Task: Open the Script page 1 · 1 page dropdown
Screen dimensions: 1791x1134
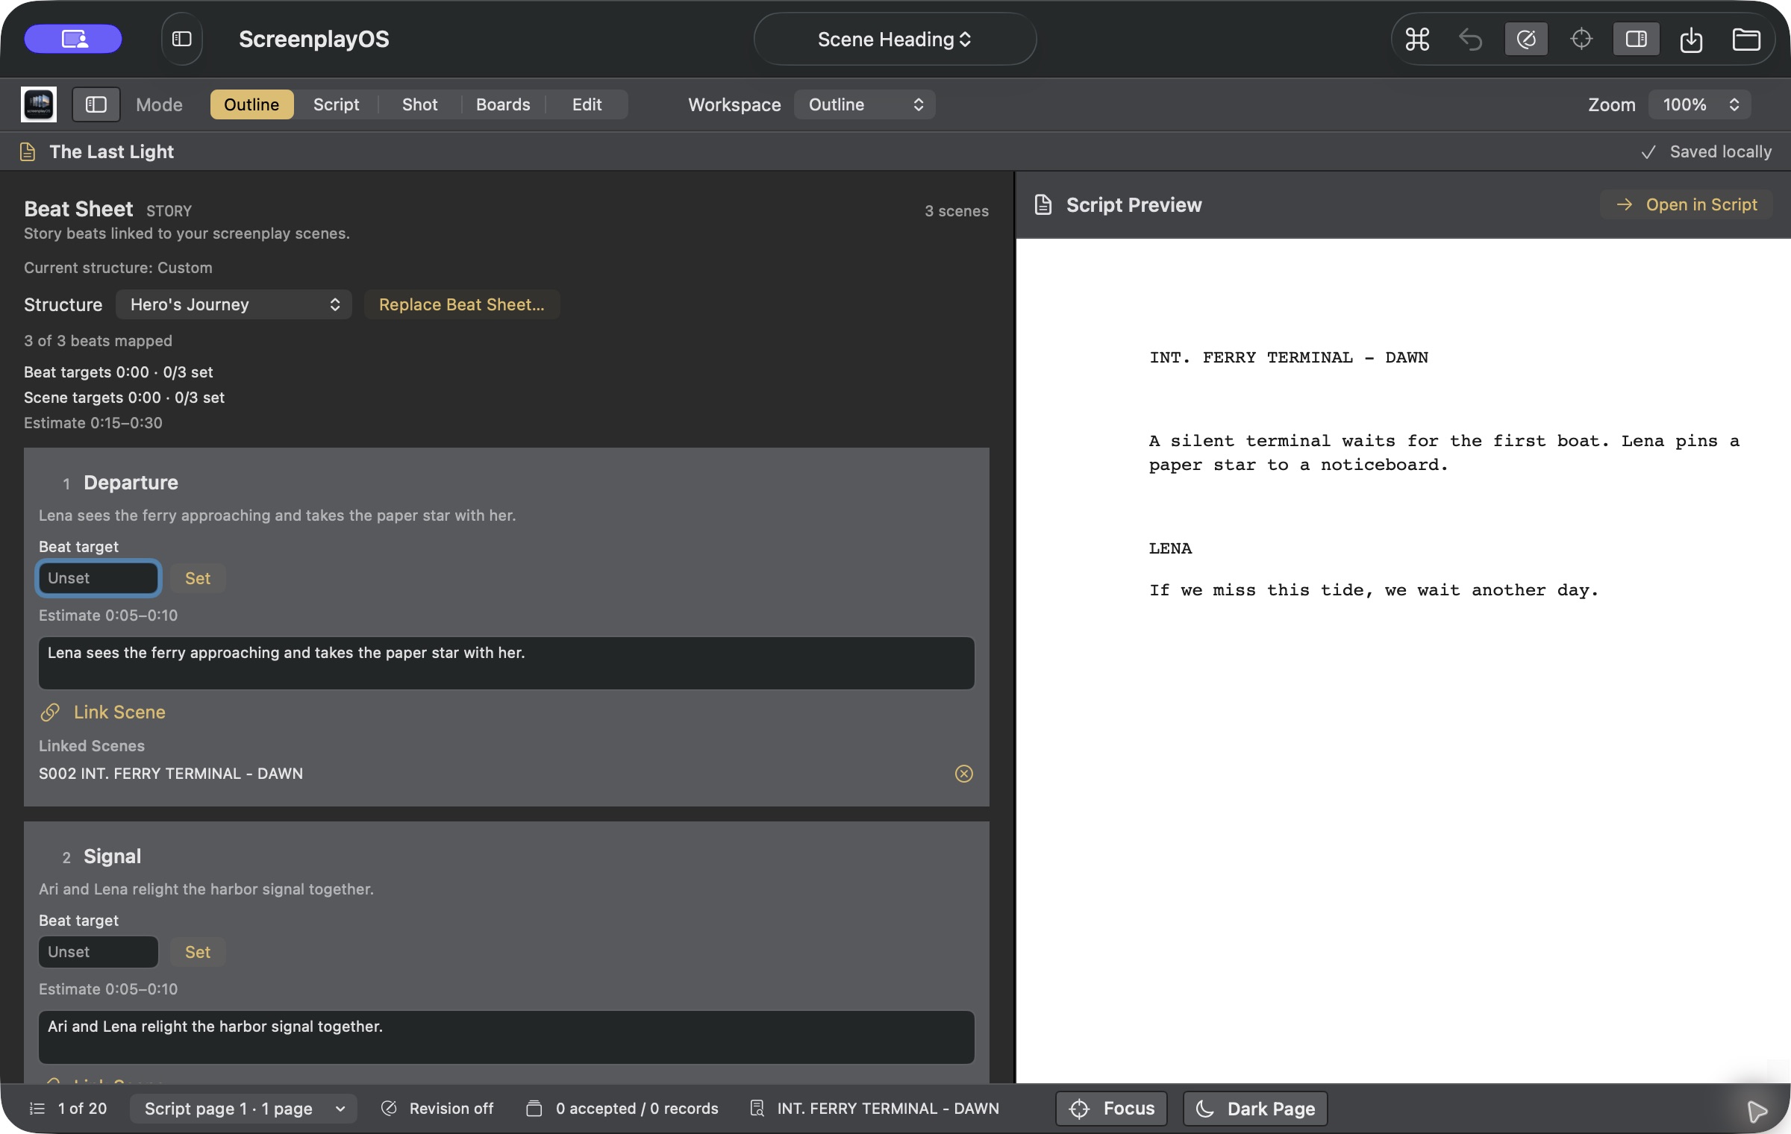Action: (243, 1109)
